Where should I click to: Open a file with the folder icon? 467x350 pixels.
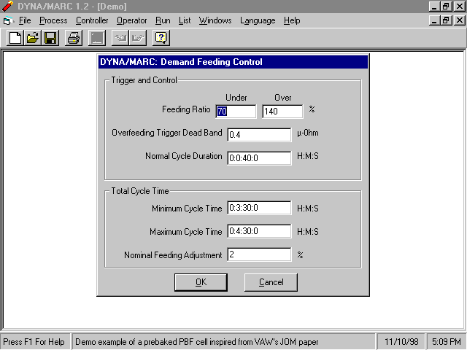click(33, 38)
